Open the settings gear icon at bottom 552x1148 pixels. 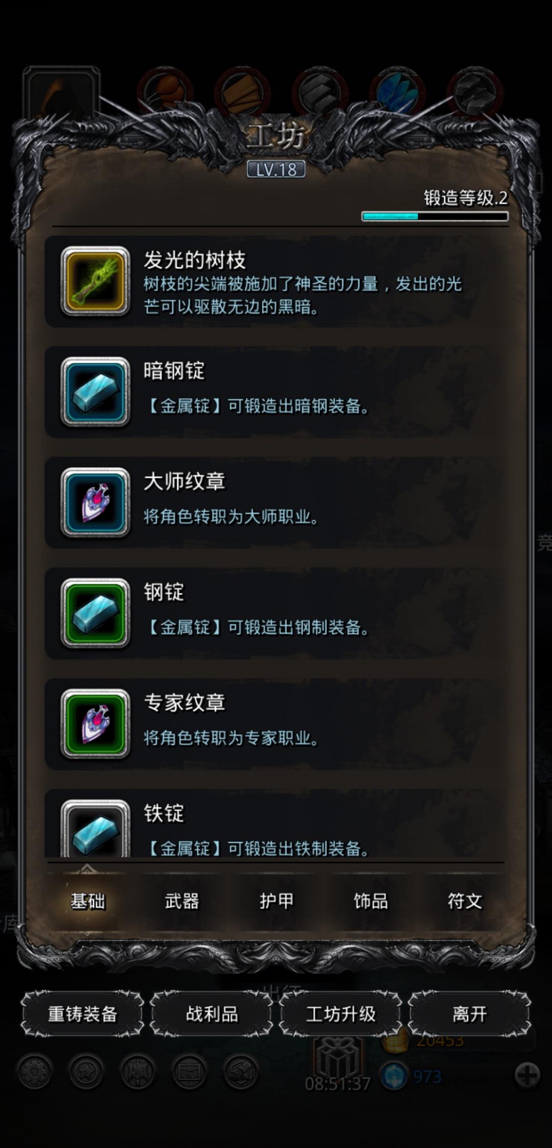pos(35,1071)
